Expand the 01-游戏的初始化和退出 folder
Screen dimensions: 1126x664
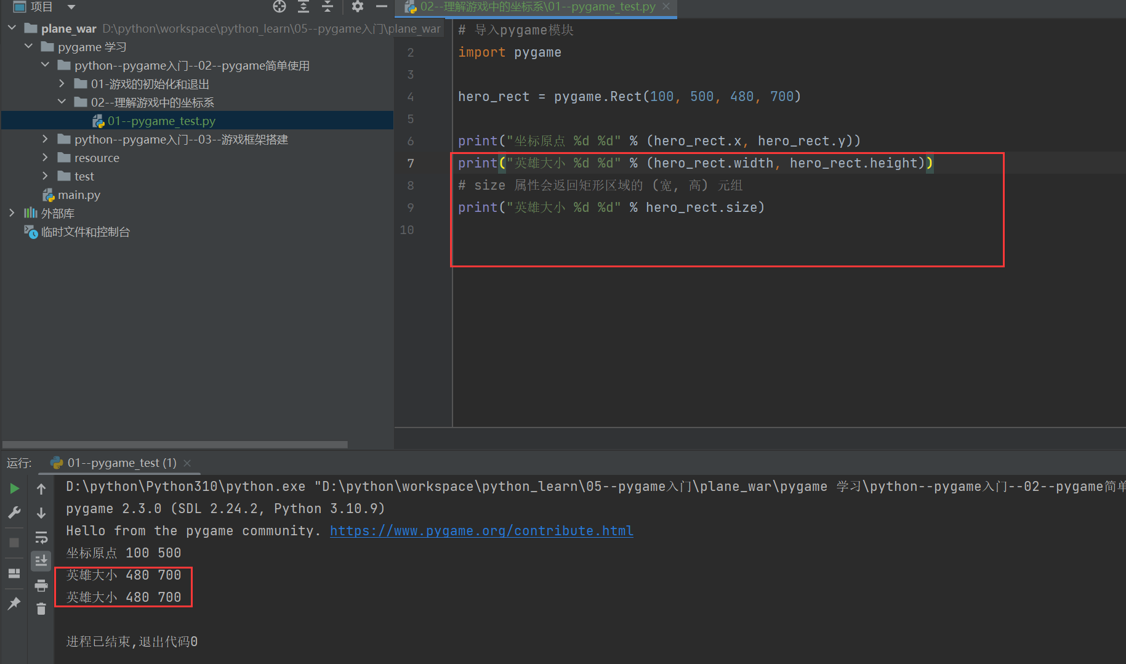tap(62, 84)
